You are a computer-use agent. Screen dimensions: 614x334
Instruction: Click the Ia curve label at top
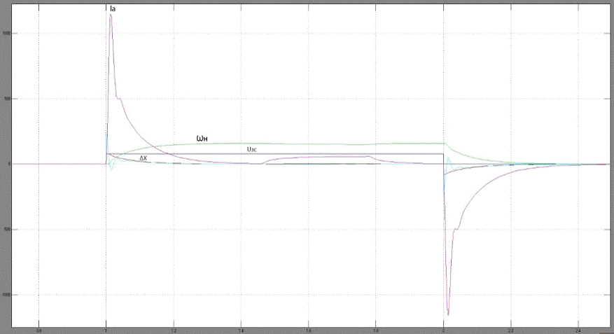[x=113, y=8]
